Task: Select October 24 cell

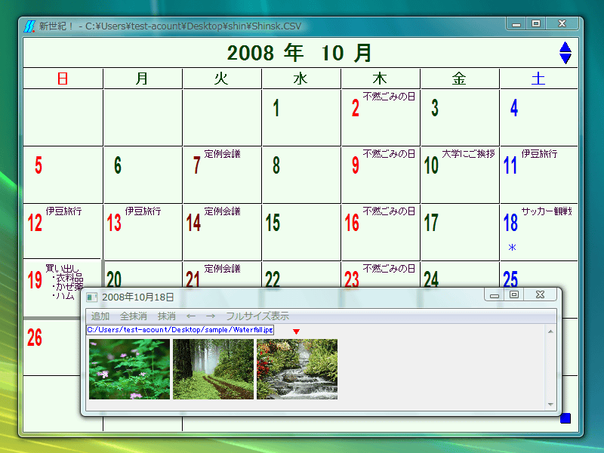Action: (x=460, y=274)
